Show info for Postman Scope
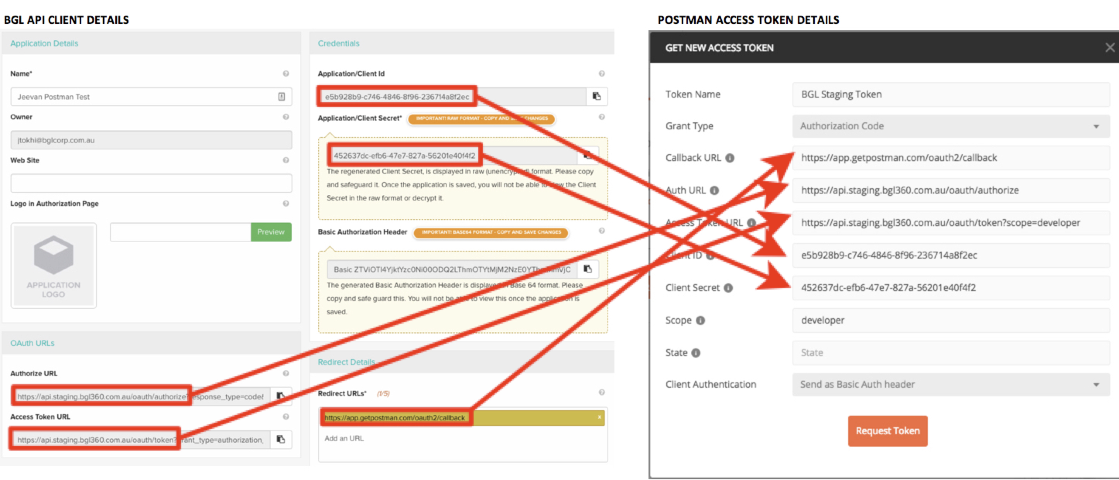Screen dimensions: 1119x480 pyautogui.click(x=700, y=321)
